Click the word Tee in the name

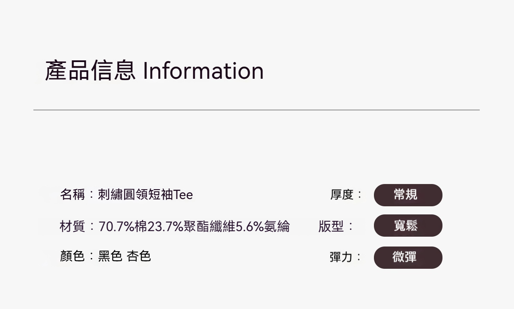coord(183,195)
